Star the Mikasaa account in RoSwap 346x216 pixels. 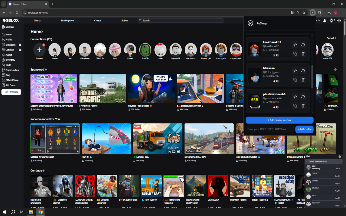(295, 71)
